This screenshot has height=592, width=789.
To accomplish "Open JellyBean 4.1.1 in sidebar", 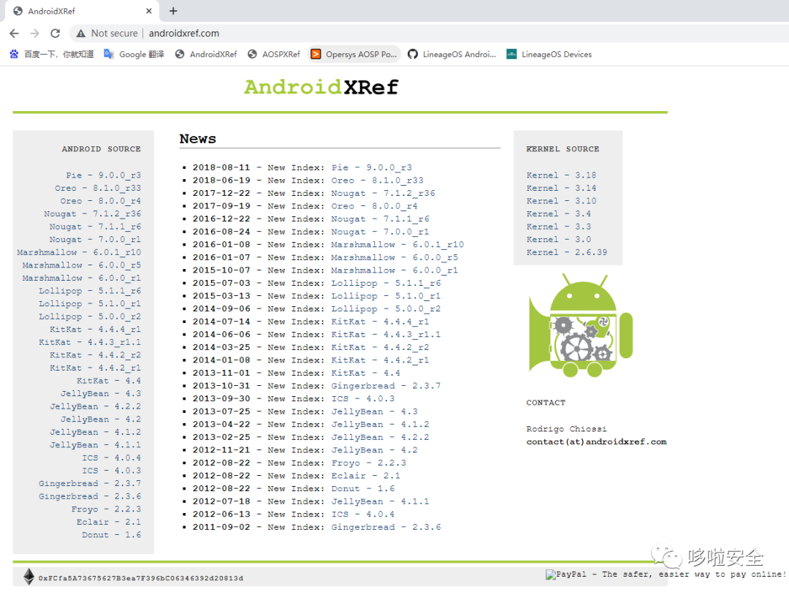I will click(95, 445).
